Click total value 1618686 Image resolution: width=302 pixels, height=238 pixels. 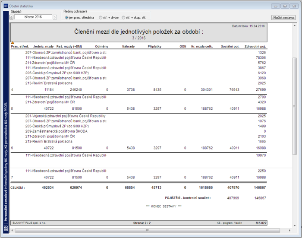205,187
